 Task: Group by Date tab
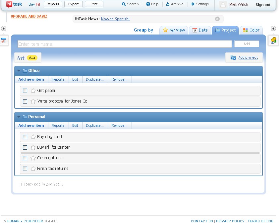(200, 30)
